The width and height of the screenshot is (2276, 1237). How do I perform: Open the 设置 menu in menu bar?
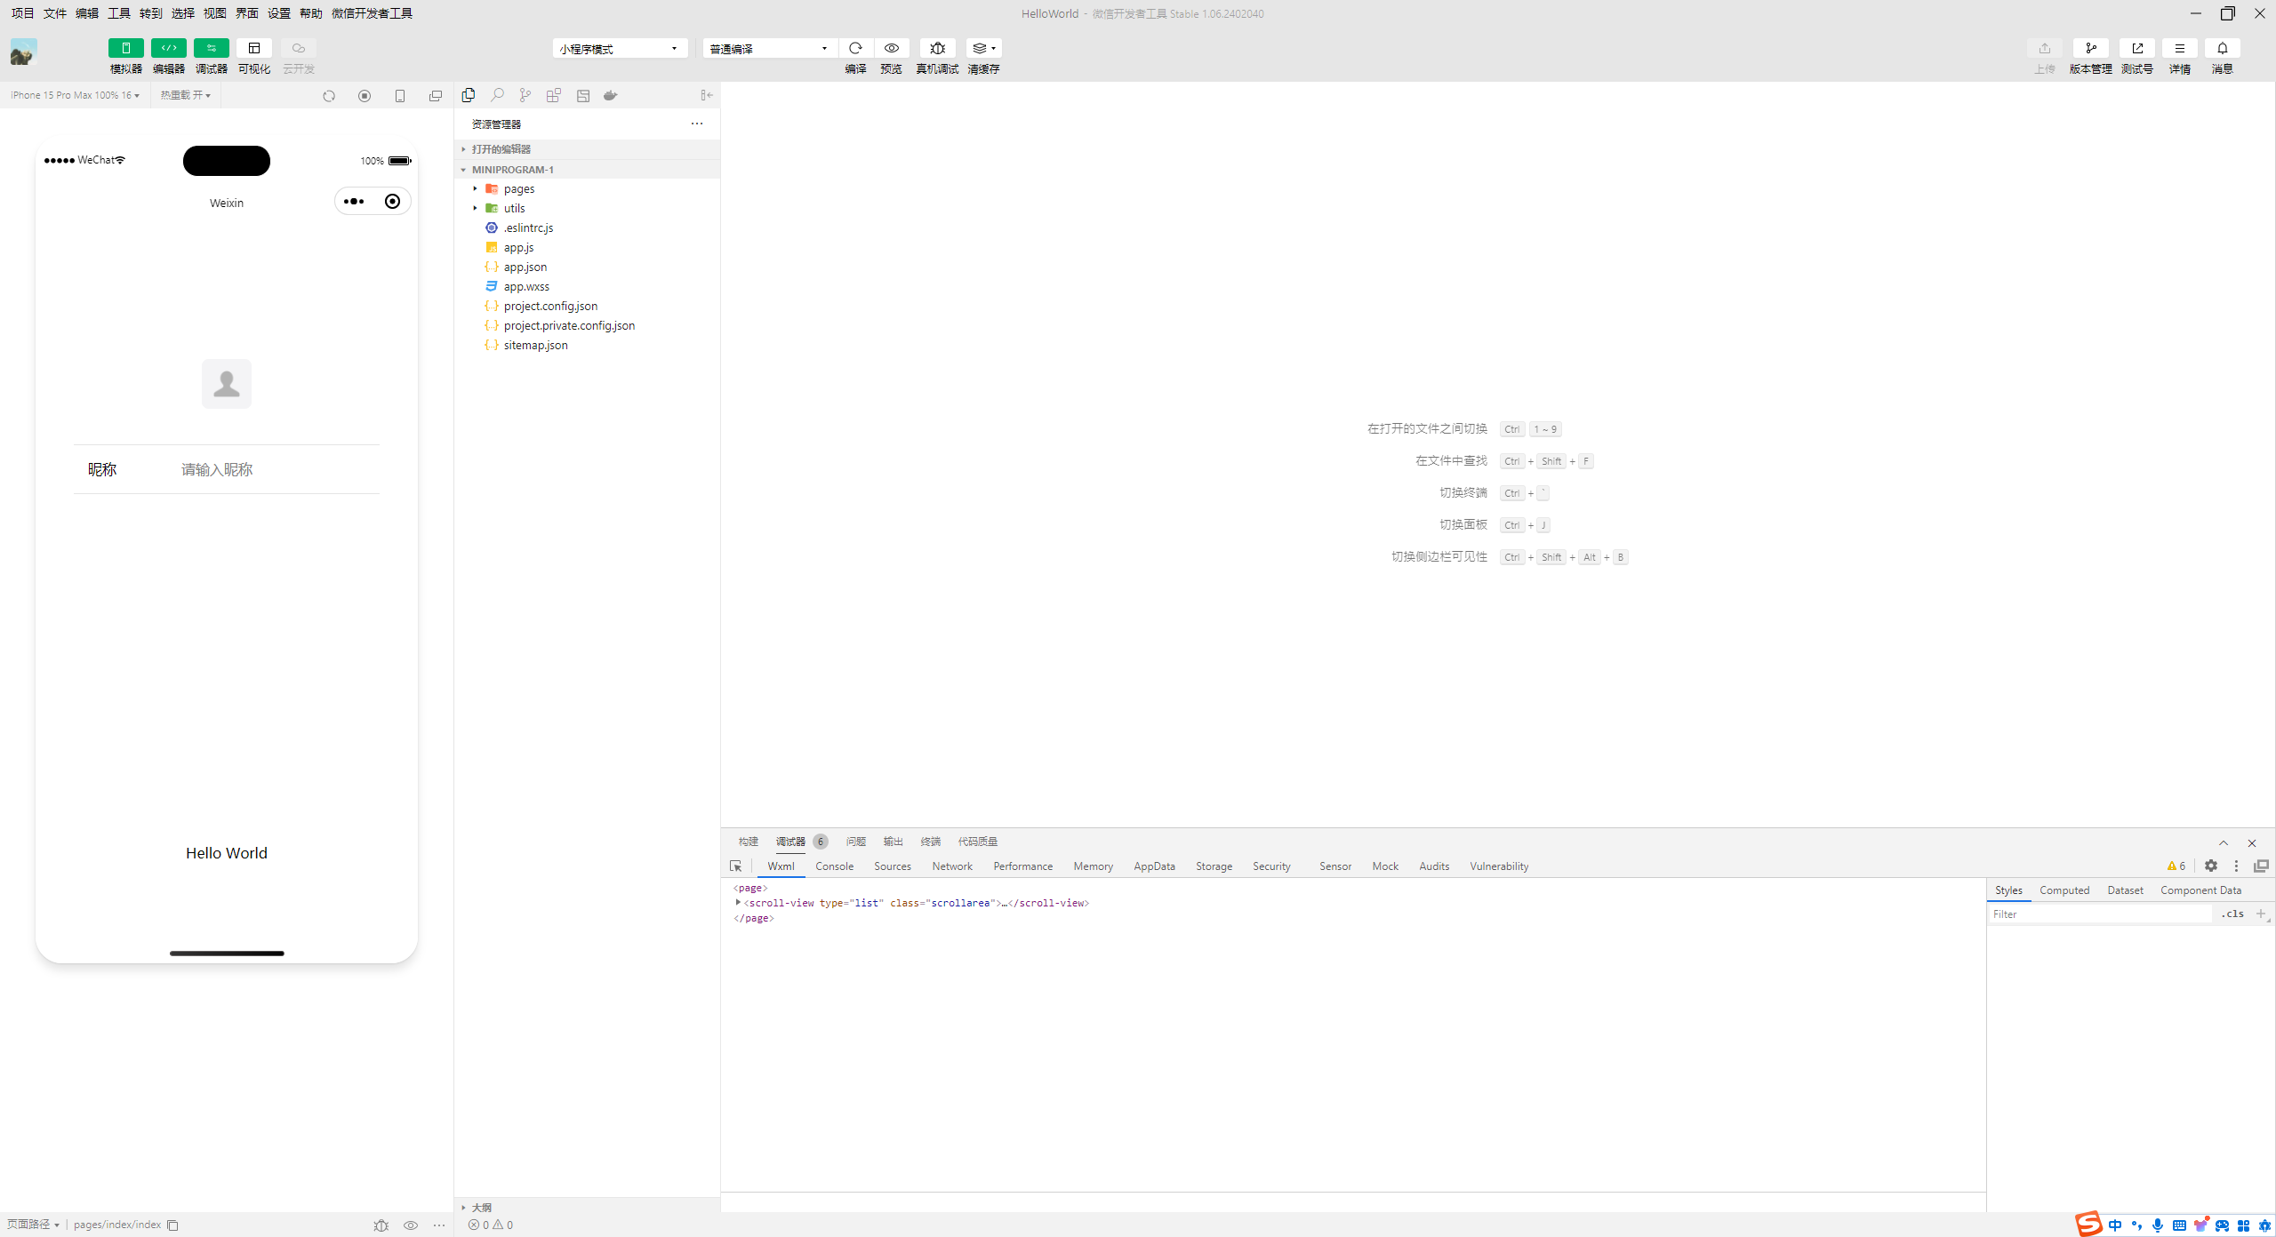click(x=279, y=13)
